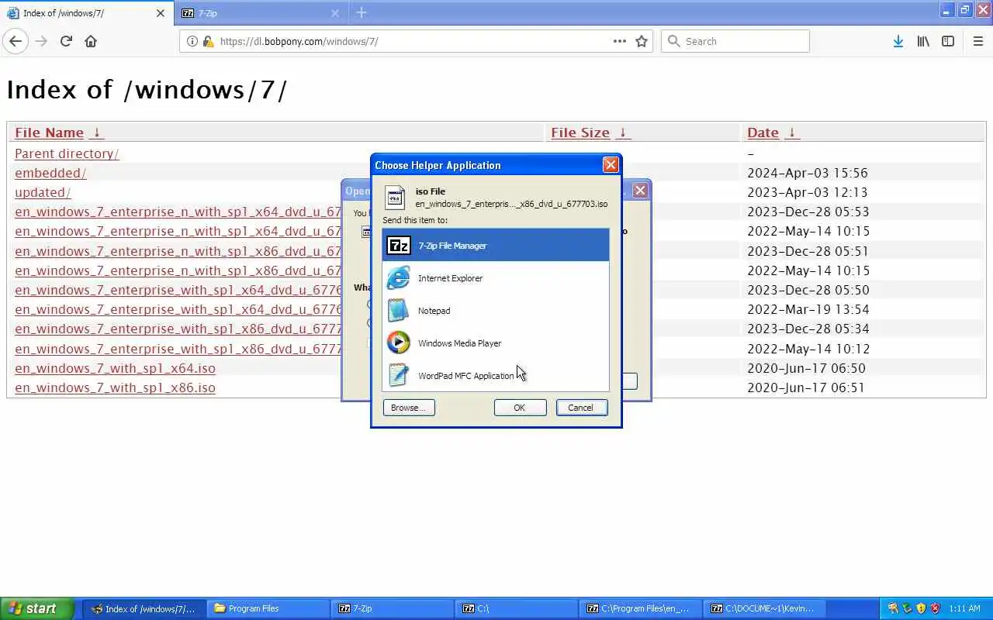The image size is (993, 620).
Task: Open the Library icon in toolbar
Action: (923, 41)
